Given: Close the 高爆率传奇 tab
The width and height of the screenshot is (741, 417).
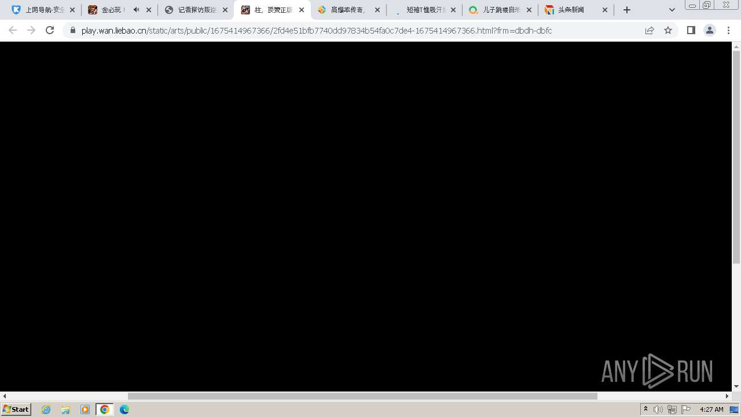Looking at the screenshot, I should click(x=377, y=10).
